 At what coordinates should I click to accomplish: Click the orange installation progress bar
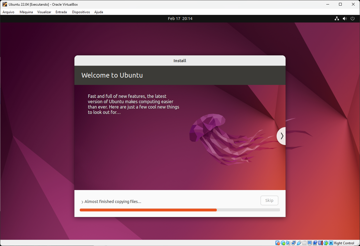[148, 210]
